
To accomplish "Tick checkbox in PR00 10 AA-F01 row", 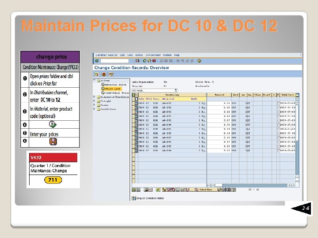I will click(278, 103).
